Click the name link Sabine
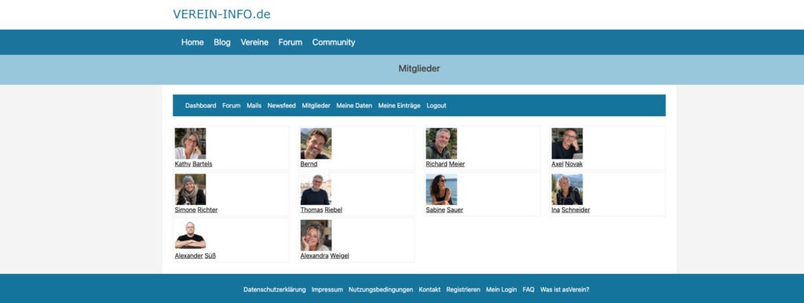 [435, 210]
